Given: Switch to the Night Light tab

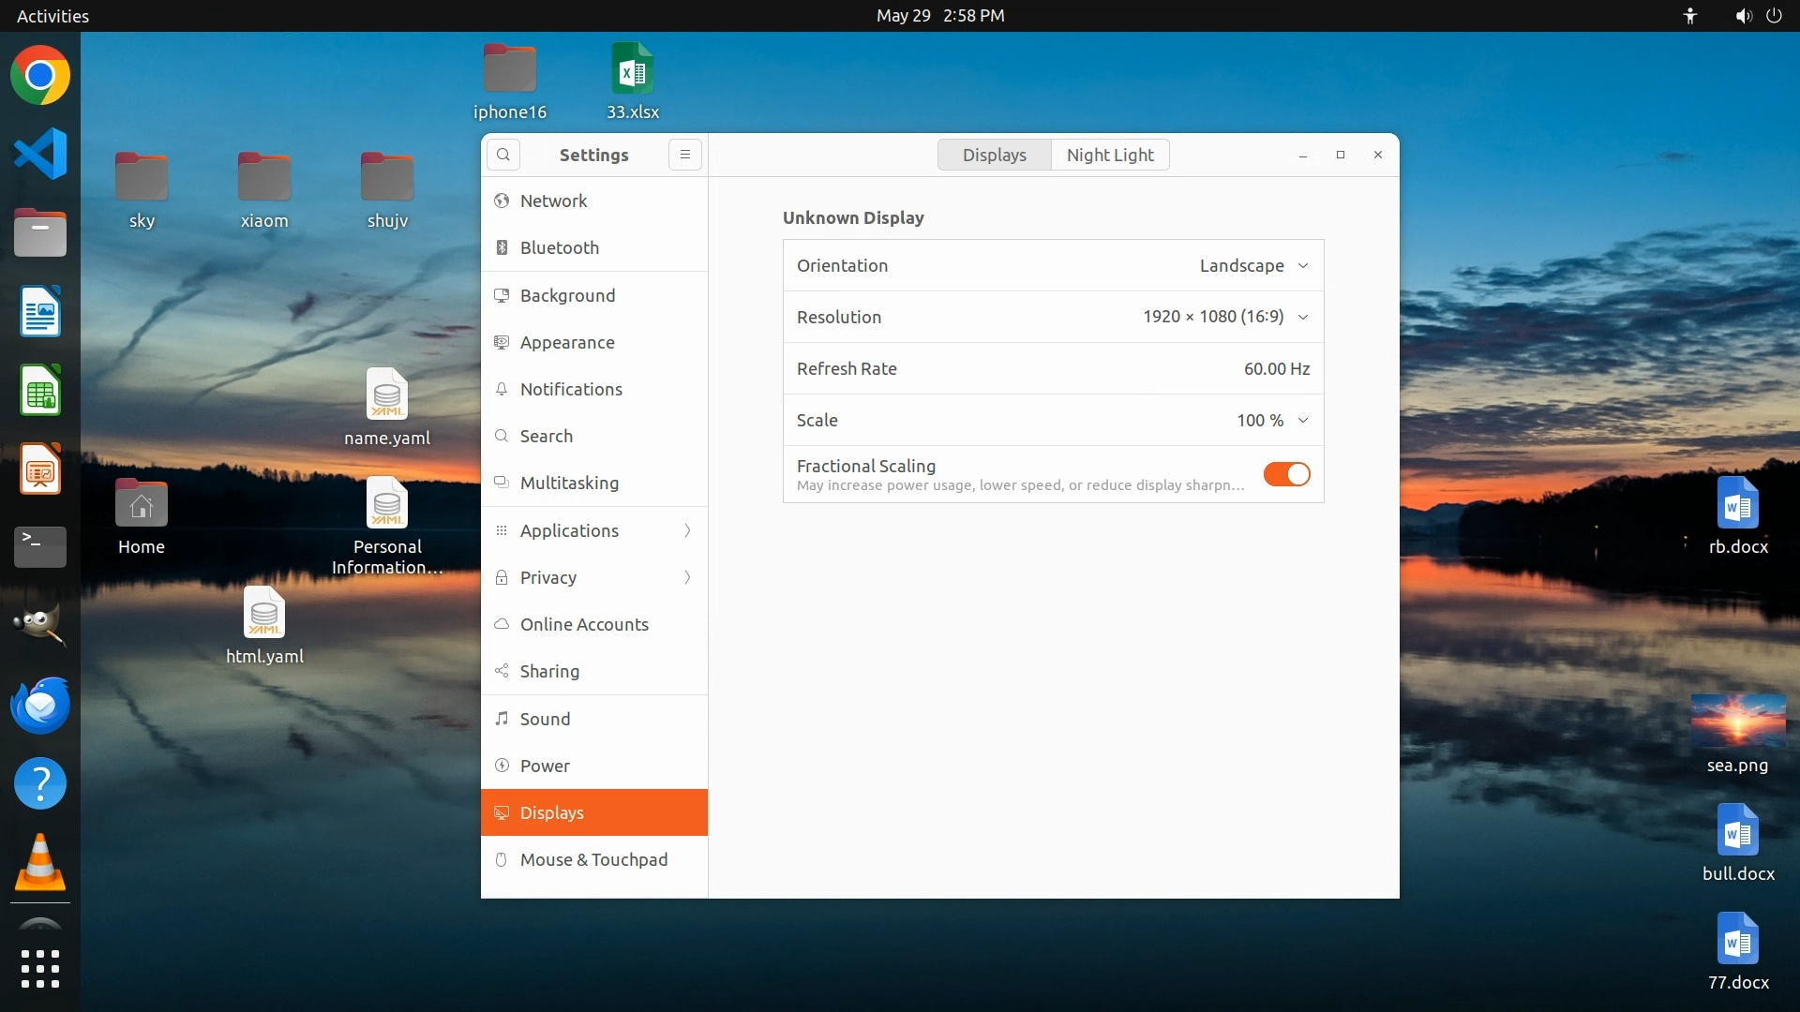Looking at the screenshot, I should [1110, 155].
